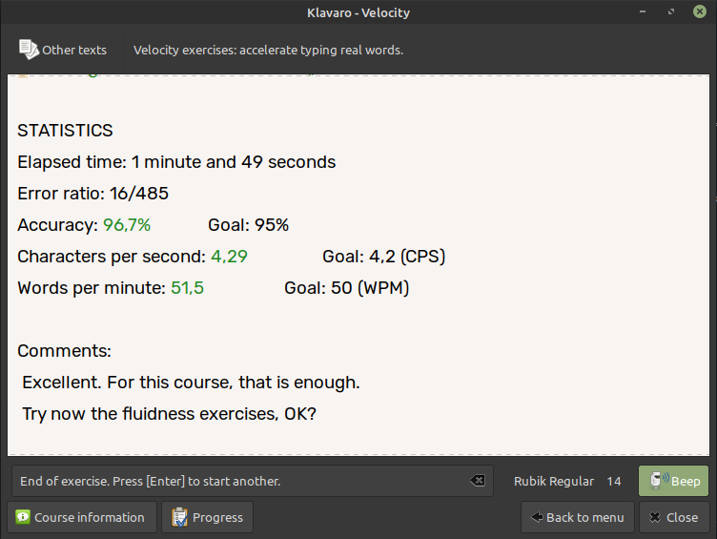
Task: Open Other texts document icon
Action: pos(29,50)
